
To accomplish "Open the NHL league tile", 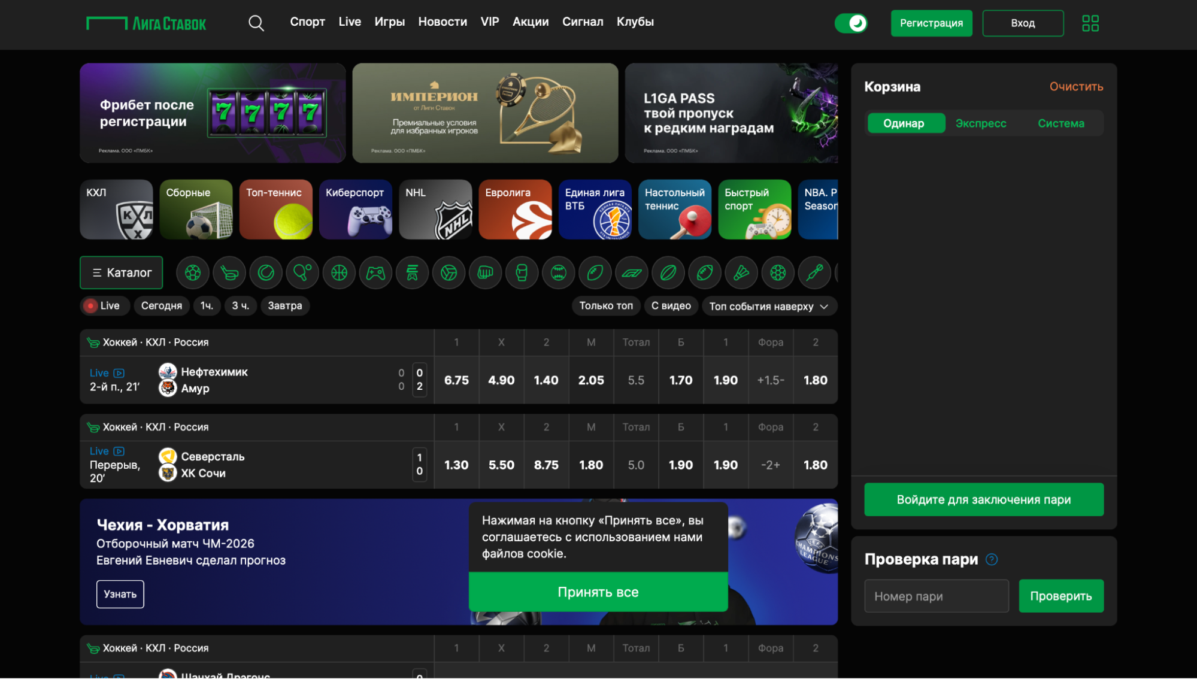I will (x=435, y=210).
